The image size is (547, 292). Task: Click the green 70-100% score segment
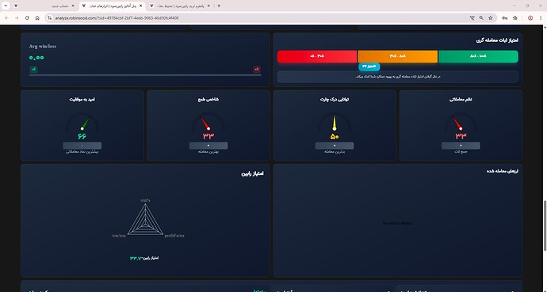(x=478, y=56)
